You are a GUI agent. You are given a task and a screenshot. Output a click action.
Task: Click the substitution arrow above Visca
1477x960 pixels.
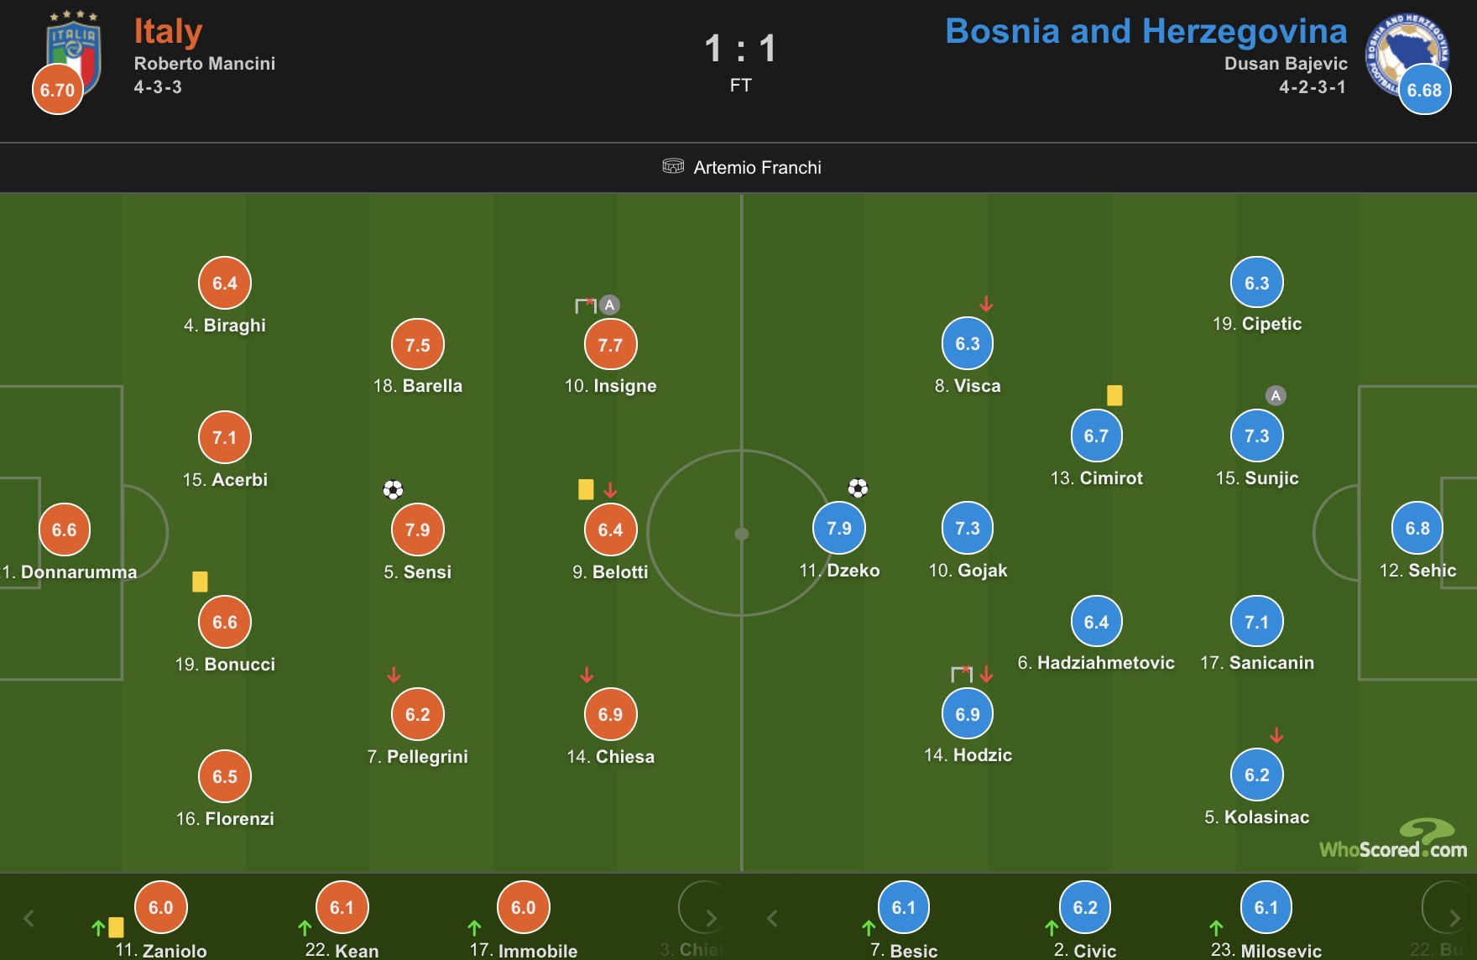987,304
